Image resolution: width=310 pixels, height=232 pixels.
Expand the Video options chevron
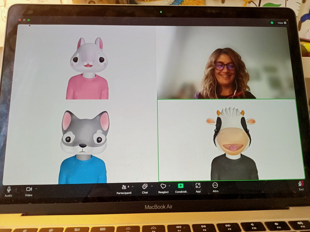36,189
